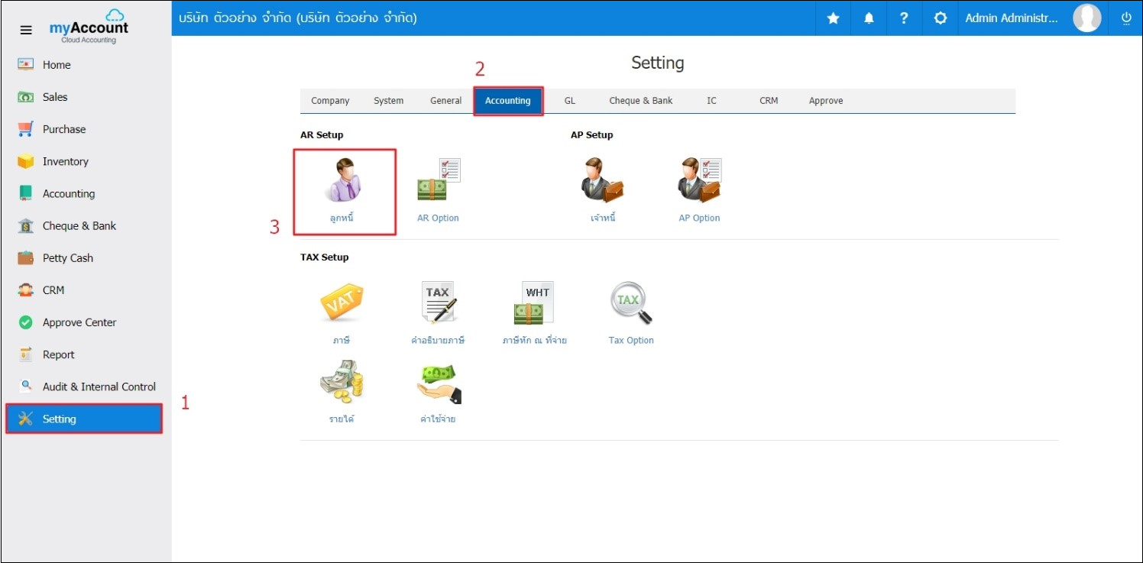The width and height of the screenshot is (1143, 563).
Task: Click the Sales money icon in sidebar
Action: pyautogui.click(x=25, y=97)
